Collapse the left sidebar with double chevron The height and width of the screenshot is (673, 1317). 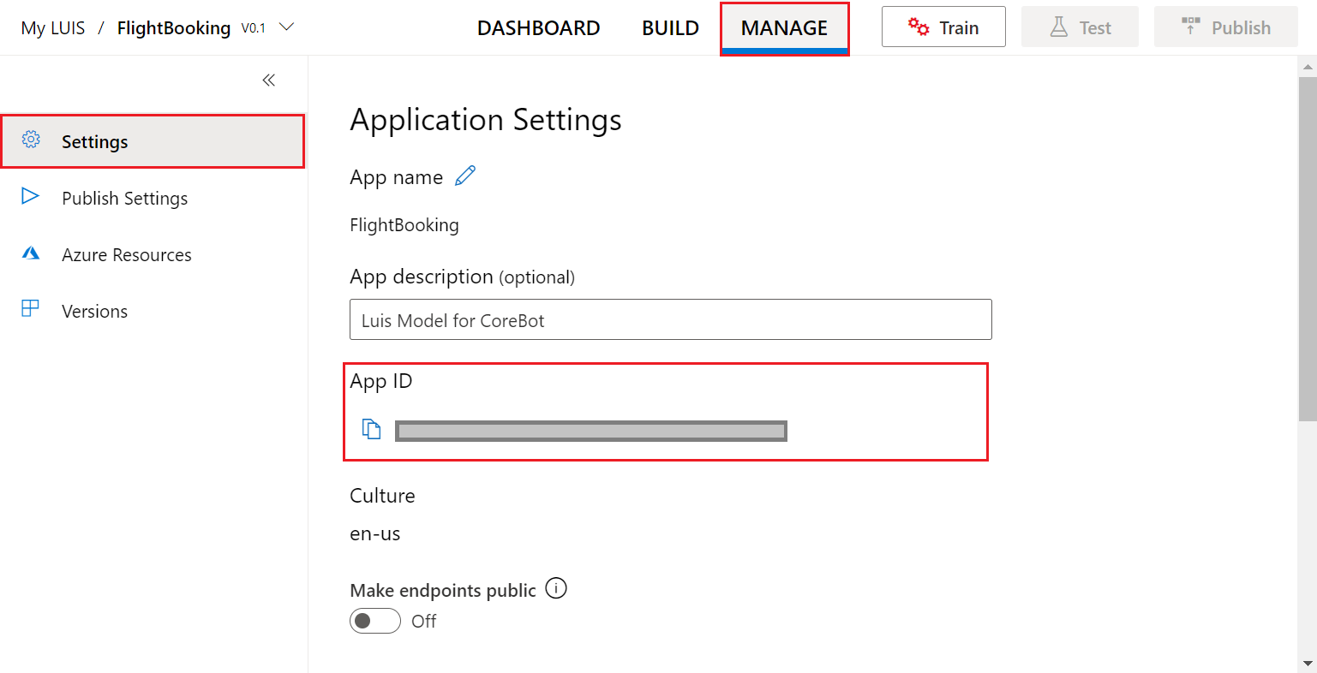[x=268, y=80]
